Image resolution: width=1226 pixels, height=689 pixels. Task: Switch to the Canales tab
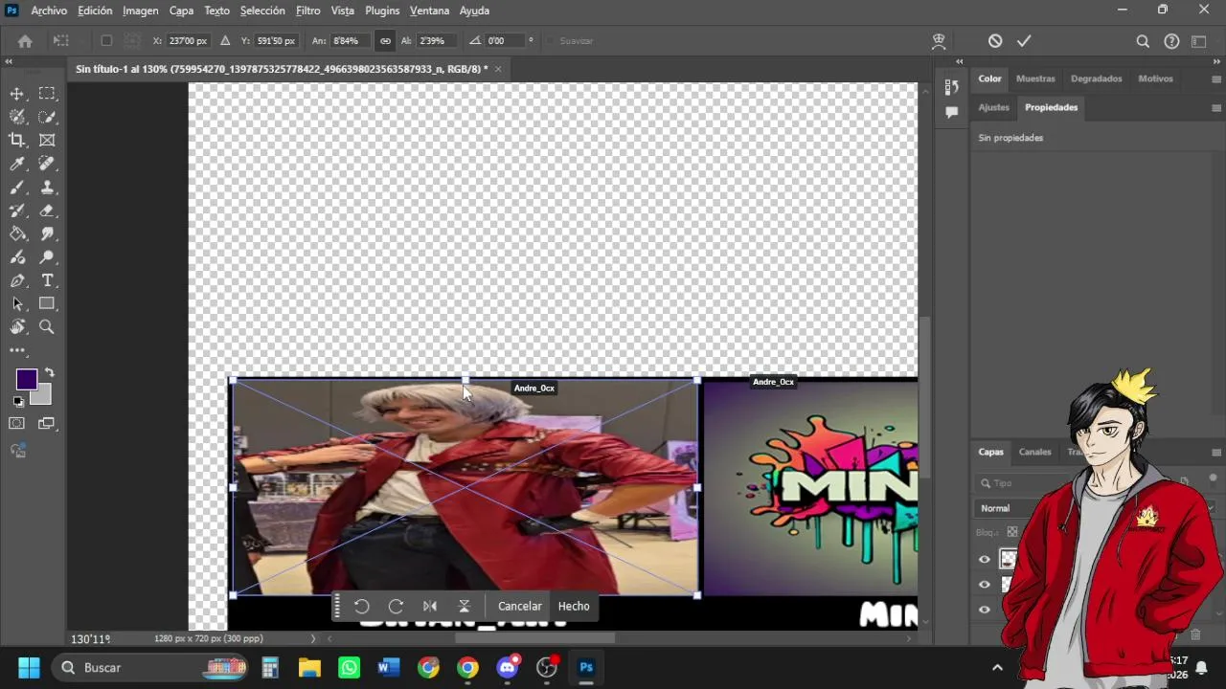1034,452
